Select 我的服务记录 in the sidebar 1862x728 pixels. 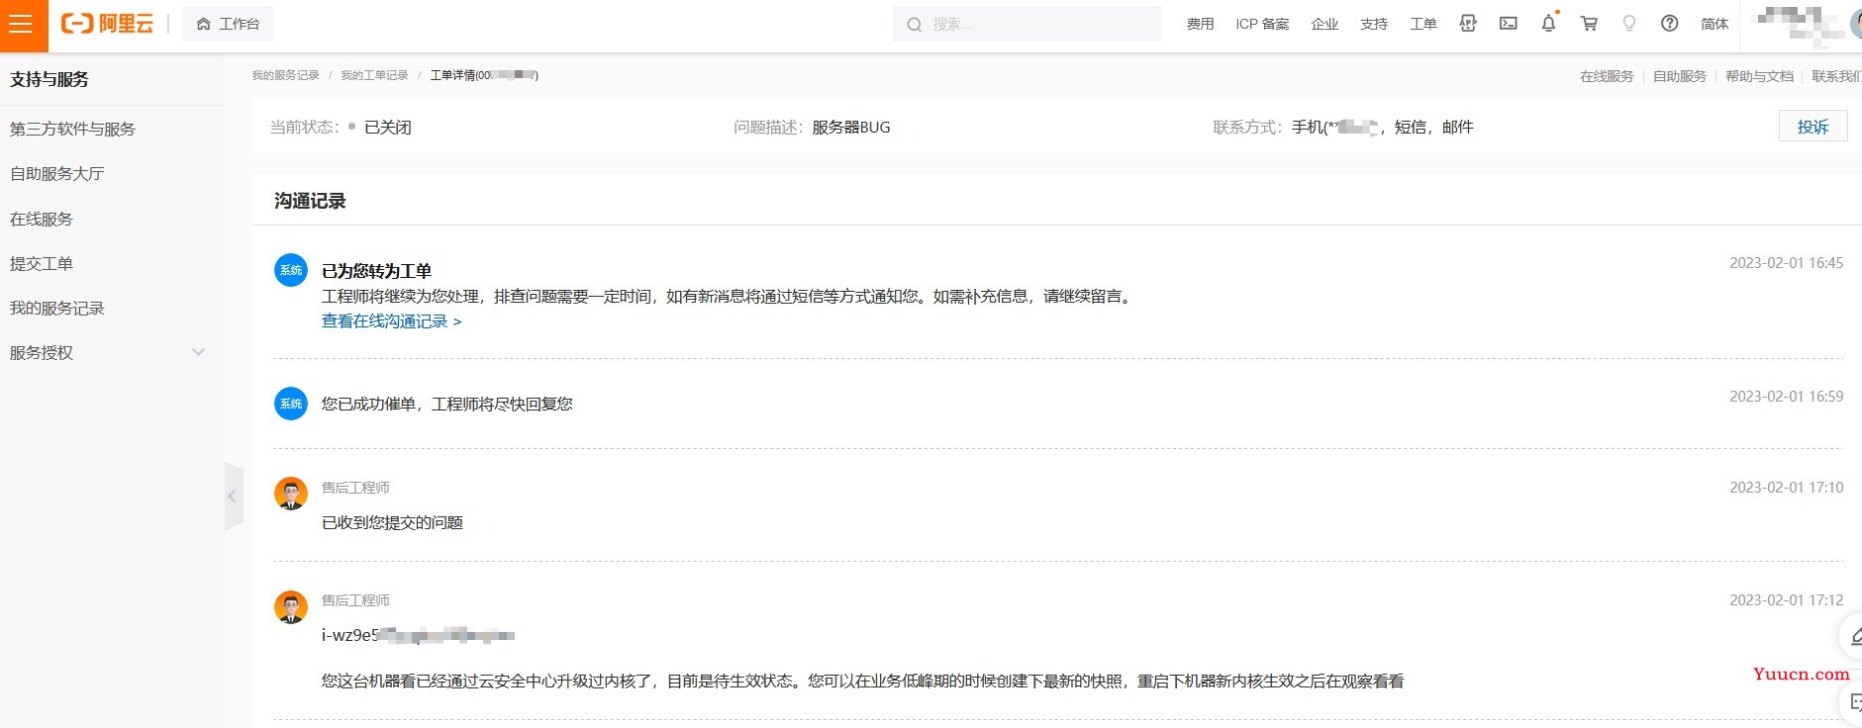pos(57,308)
